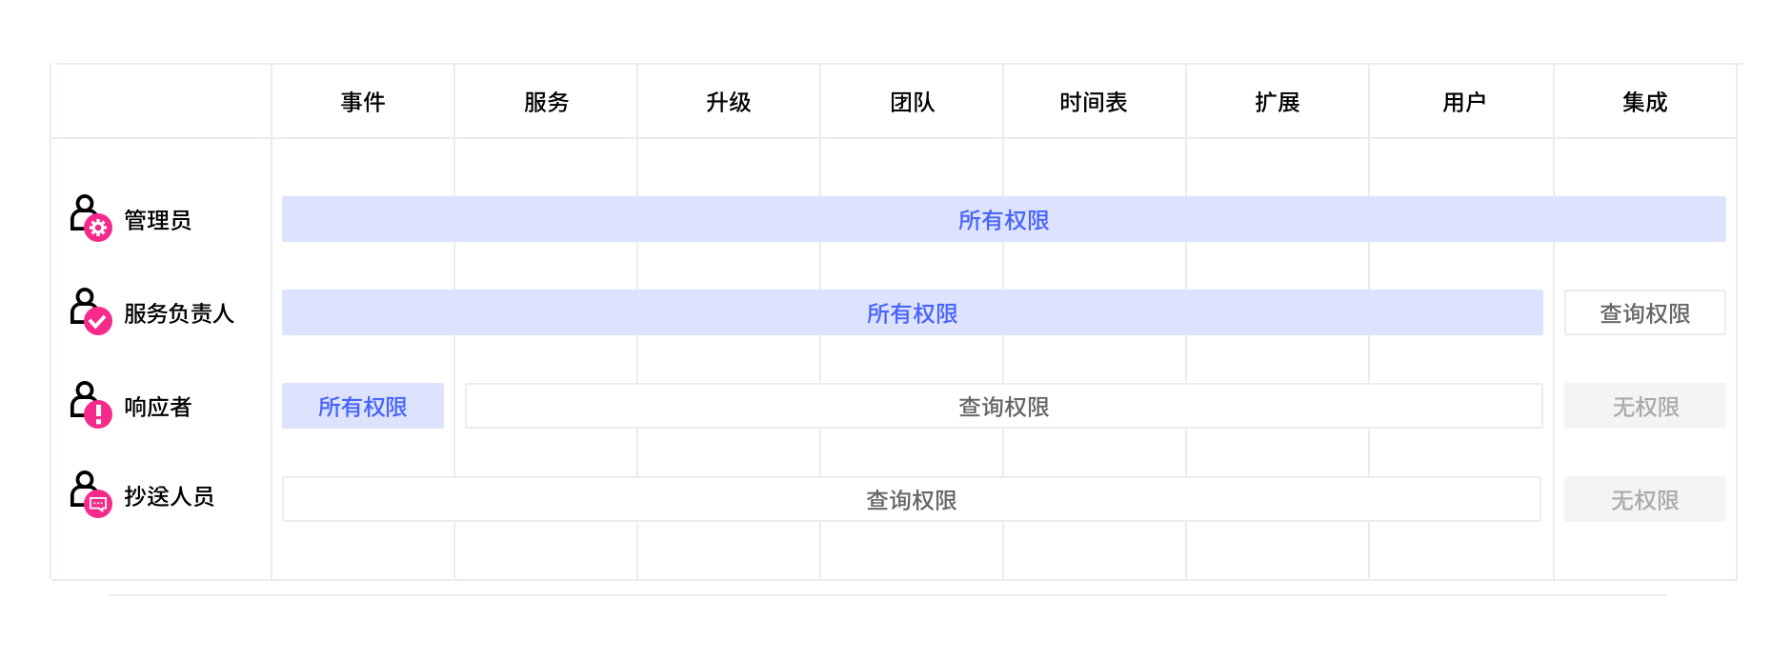Screen dimensions: 1791x661
Task: Click 响应者 所有权限 block under 事件
Action: pyautogui.click(x=363, y=407)
